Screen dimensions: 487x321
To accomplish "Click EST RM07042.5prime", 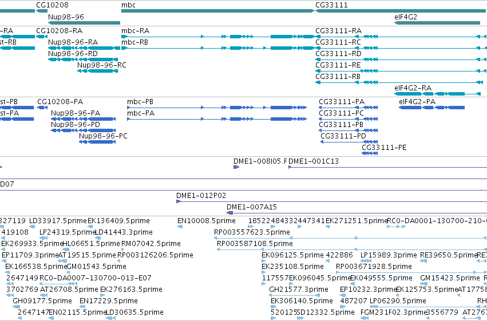I will [x=151, y=244].
